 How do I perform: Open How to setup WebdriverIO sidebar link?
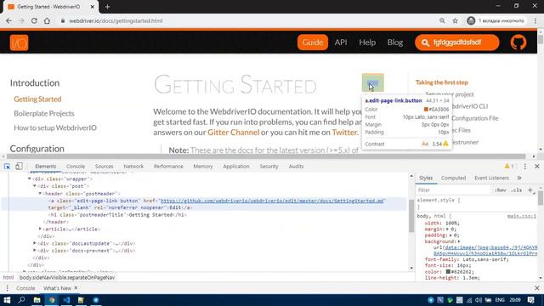[55, 127]
